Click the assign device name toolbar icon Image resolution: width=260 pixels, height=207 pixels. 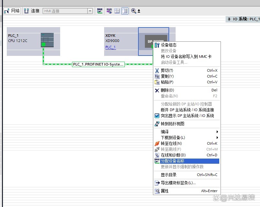[x=100, y=11]
